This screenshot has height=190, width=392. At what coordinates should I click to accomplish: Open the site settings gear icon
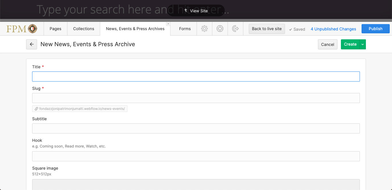[204, 29]
